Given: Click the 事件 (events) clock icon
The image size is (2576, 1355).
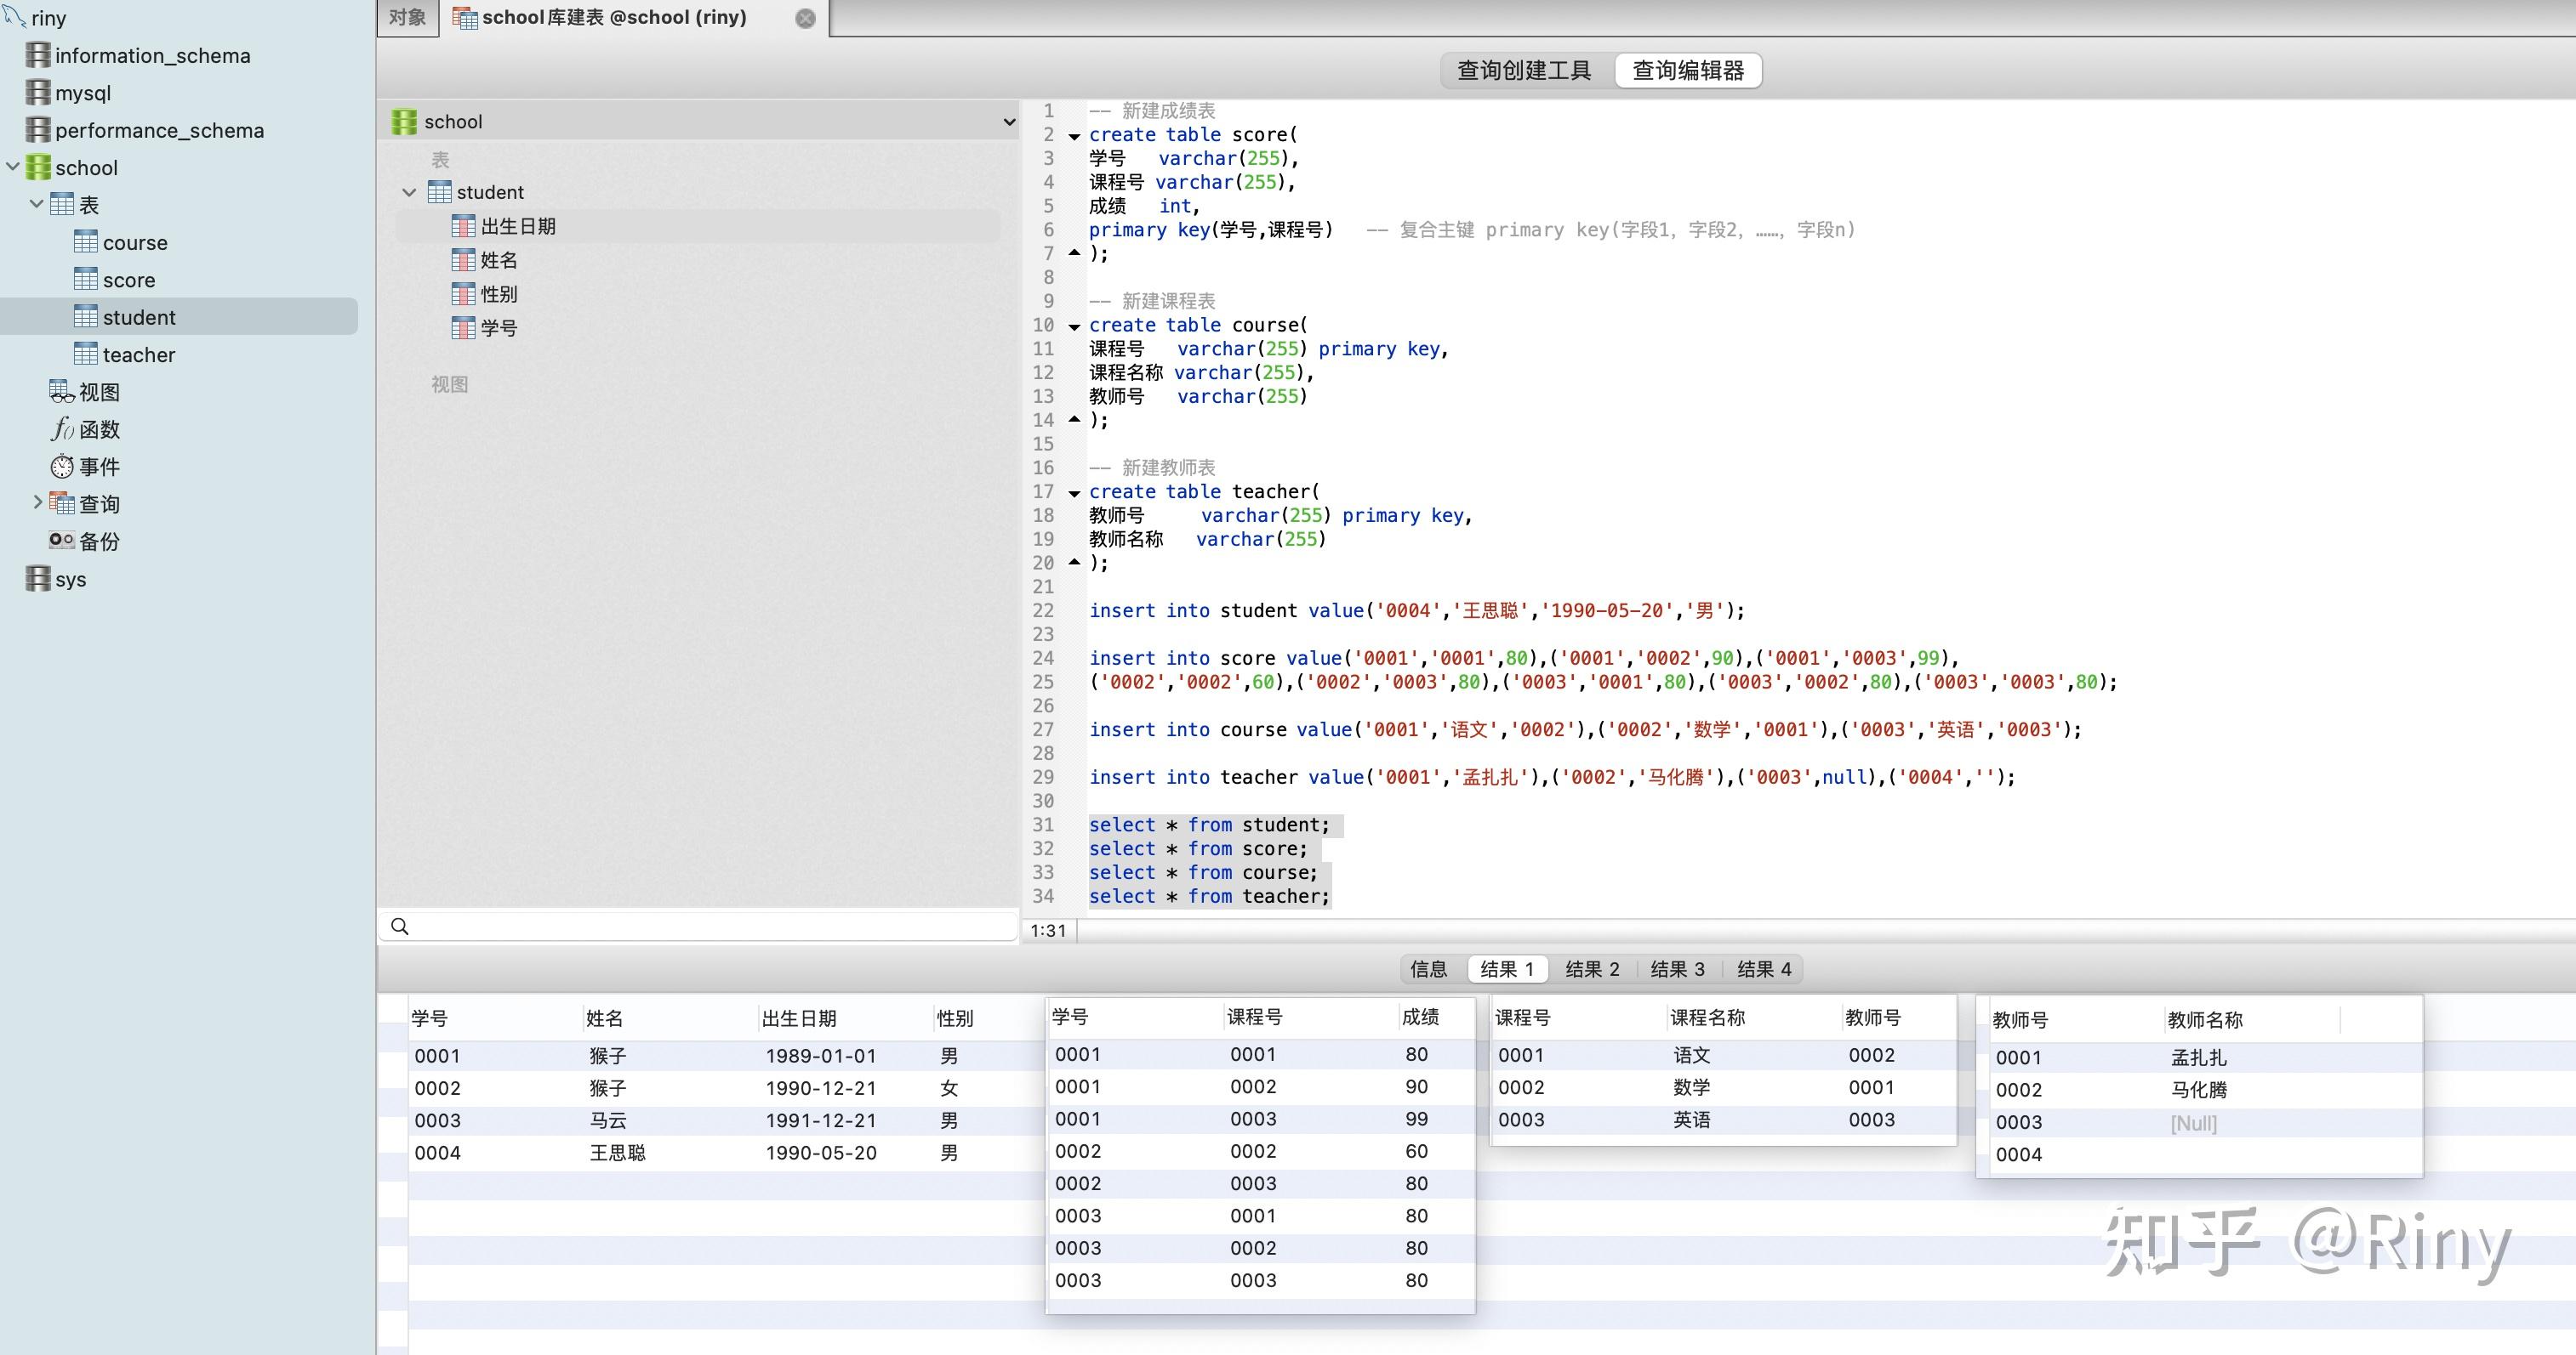Looking at the screenshot, I should pyautogui.click(x=62, y=466).
